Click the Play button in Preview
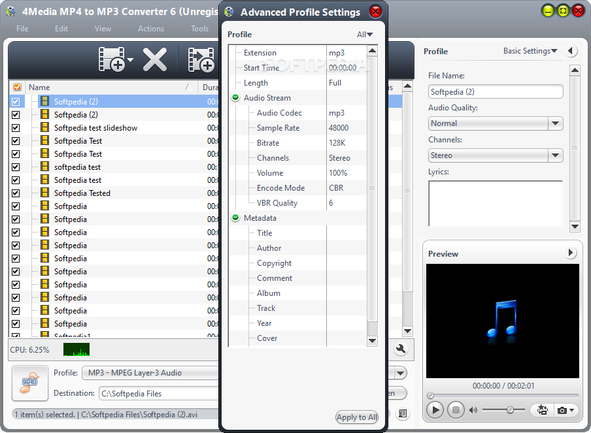Screen dimensions: 591x433 point(435,409)
